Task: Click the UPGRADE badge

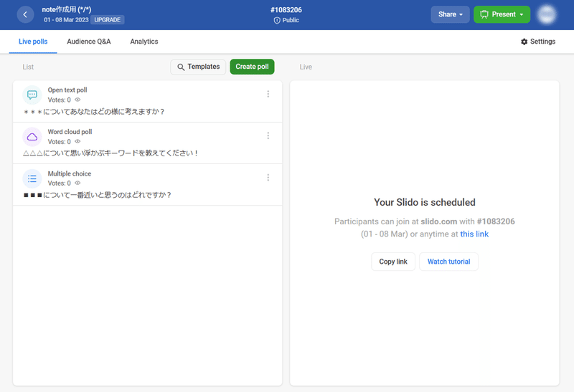Action: point(107,20)
